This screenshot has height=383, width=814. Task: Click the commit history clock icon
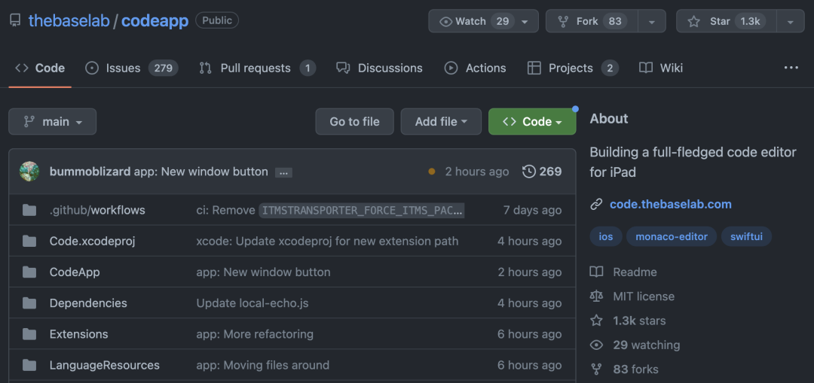(529, 172)
